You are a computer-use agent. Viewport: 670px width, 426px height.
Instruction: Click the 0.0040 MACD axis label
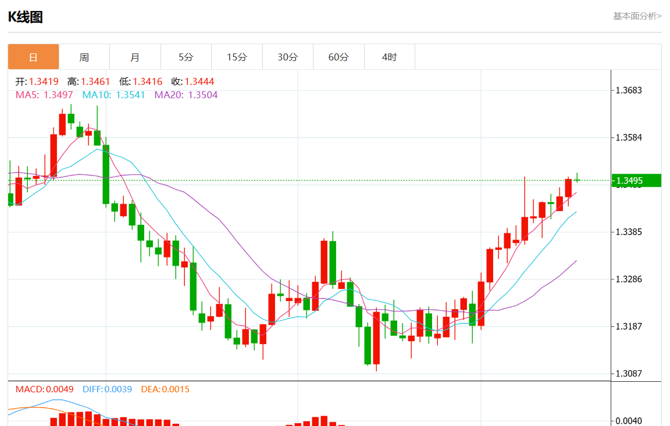pos(629,421)
